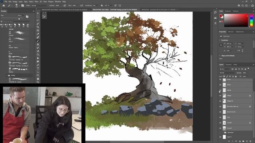This screenshot has width=255, height=143.
Task: Switch to the first PROTOTYPE TEST PAGE document tab
Action: coord(65,10)
